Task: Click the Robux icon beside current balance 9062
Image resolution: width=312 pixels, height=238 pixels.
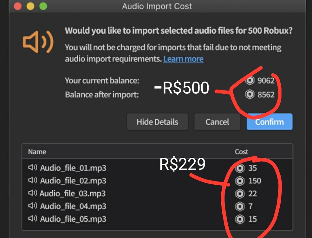Action: tap(250, 81)
